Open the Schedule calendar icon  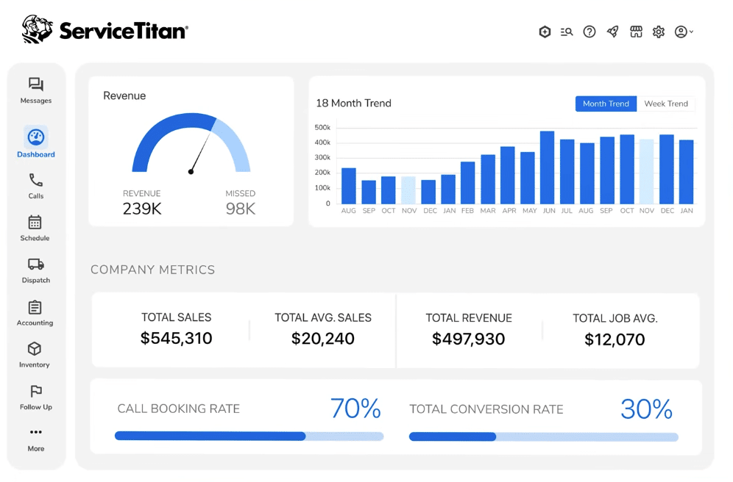35,222
